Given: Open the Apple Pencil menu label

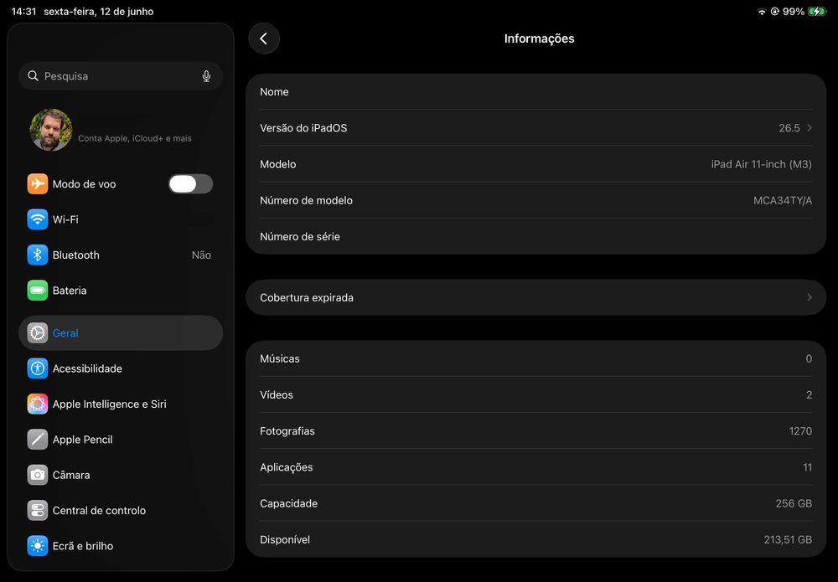Looking at the screenshot, I should click(x=82, y=440).
